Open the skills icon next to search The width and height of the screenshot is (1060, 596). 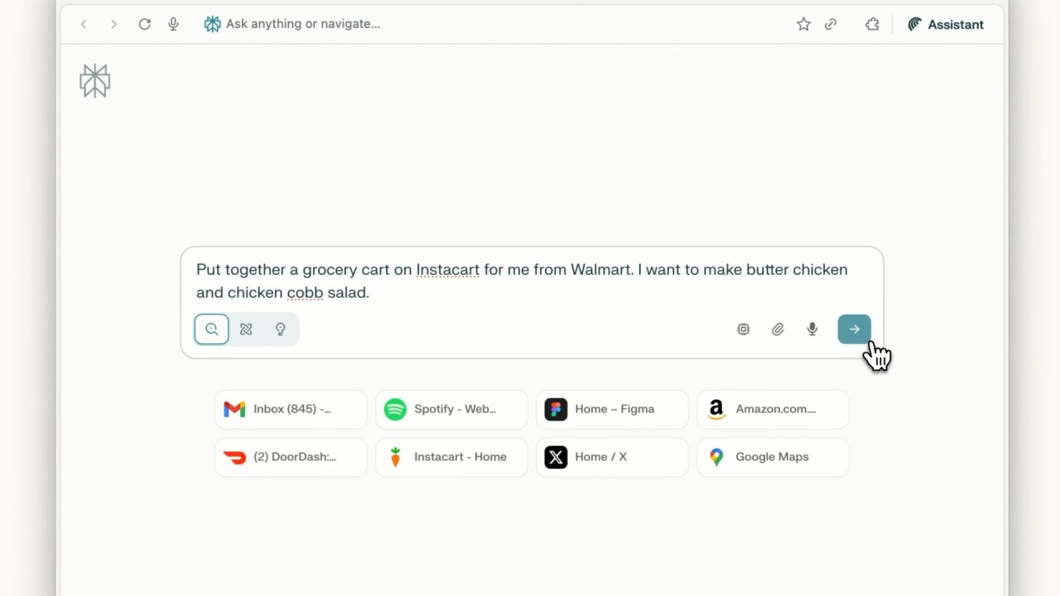(246, 329)
